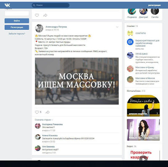Viewport: 168px width, 167px height.
Task: Like the Moscow crowd event post
Action: click(37, 112)
